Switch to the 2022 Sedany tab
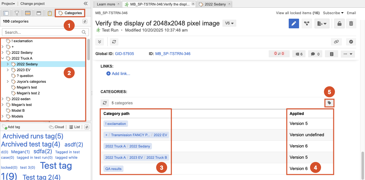This screenshot has width=365, height=180. coord(214,4)
